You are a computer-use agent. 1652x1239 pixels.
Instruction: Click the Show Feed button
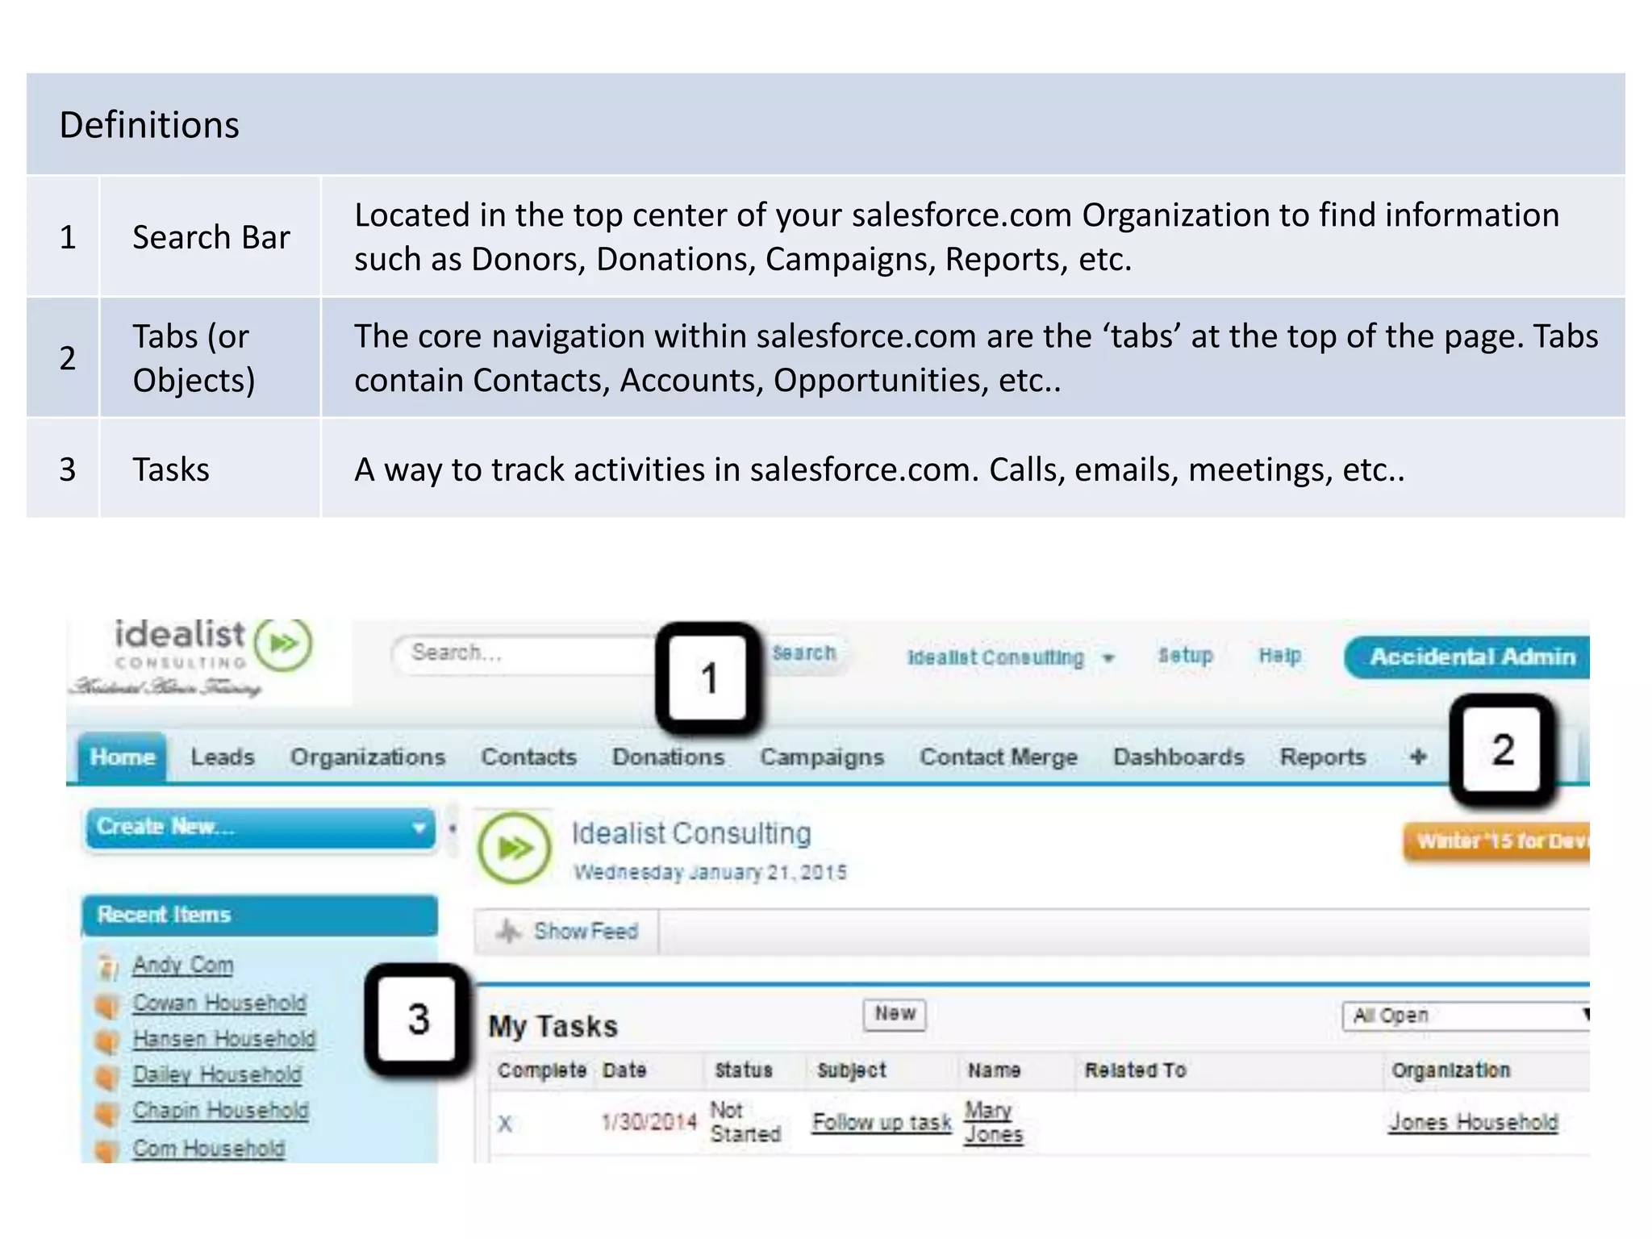(x=567, y=932)
